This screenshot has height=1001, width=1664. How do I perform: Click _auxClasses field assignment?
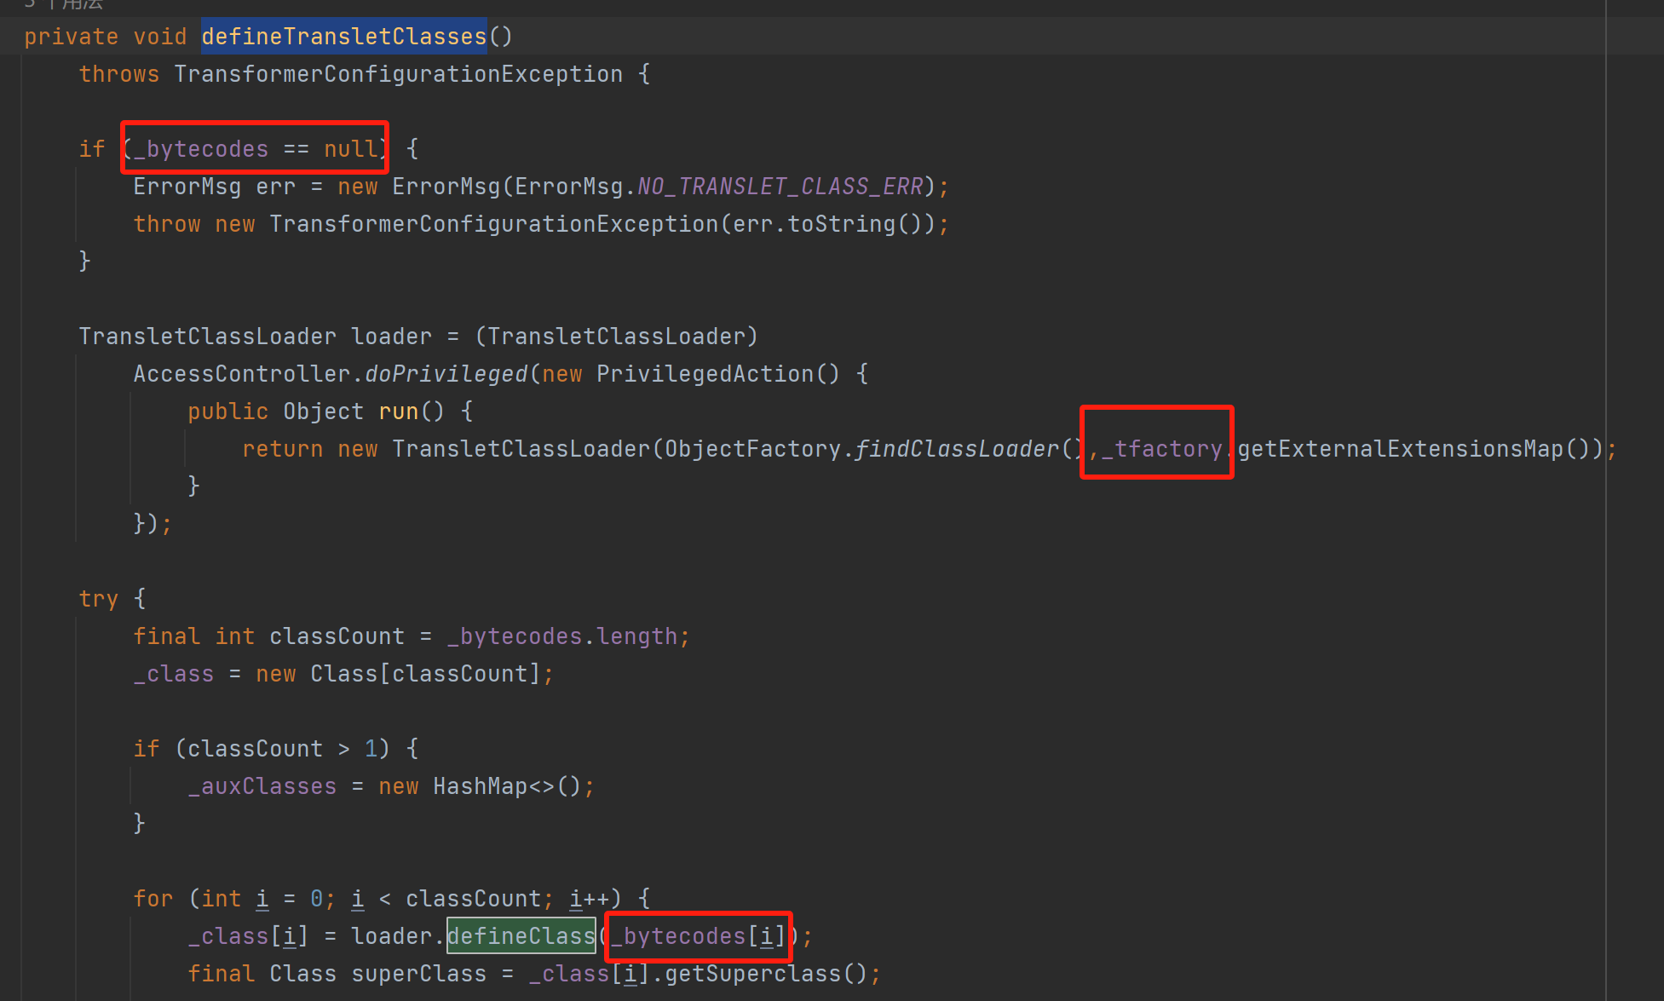tap(262, 786)
